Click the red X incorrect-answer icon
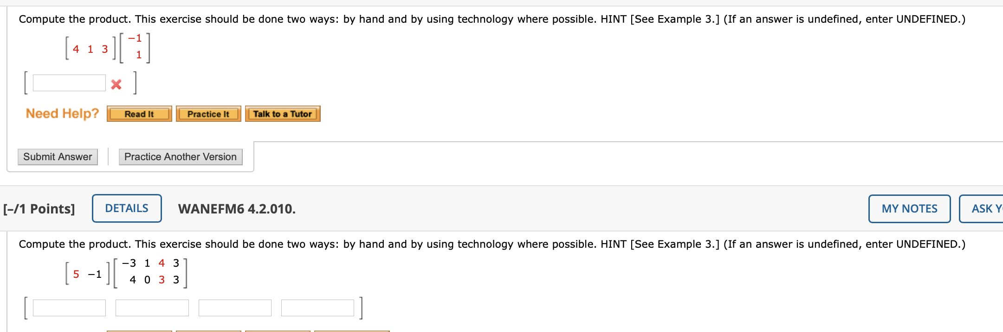1003x332 pixels. (x=115, y=84)
